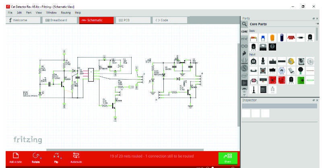Pick the D transistor part in Basic
322x168 pixels.
310,38
